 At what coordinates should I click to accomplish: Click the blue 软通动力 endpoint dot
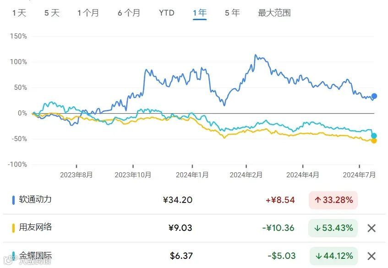click(374, 96)
